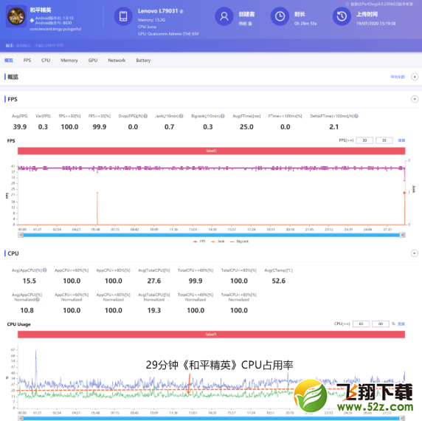The image size is (422, 421).
Task: Collapse the CPU section
Action: [x=415, y=253]
